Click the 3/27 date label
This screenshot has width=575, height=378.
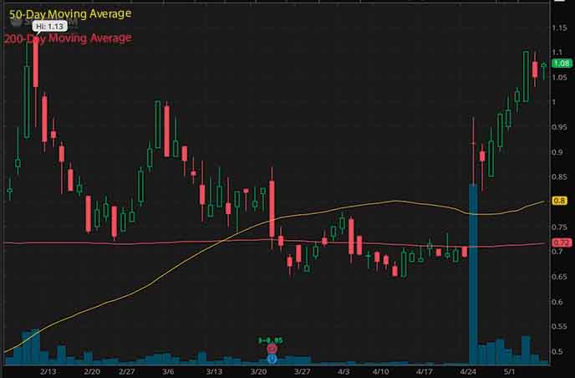[x=303, y=371]
